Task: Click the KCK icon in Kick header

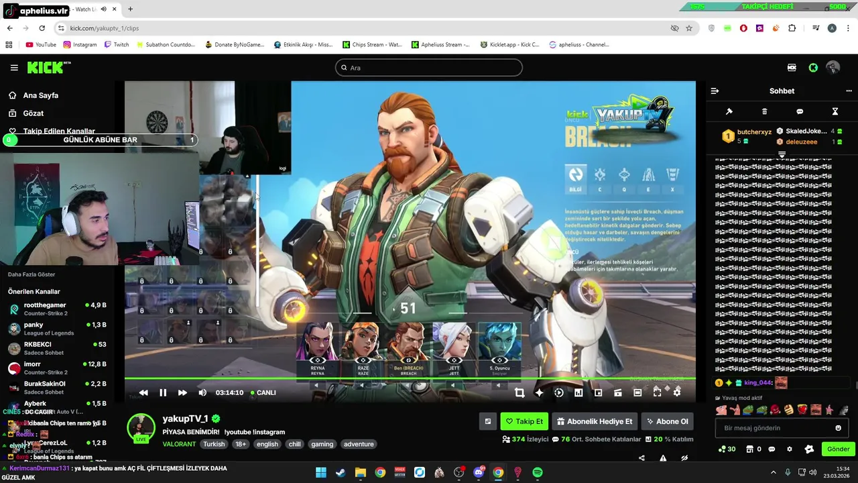Action: click(x=792, y=68)
